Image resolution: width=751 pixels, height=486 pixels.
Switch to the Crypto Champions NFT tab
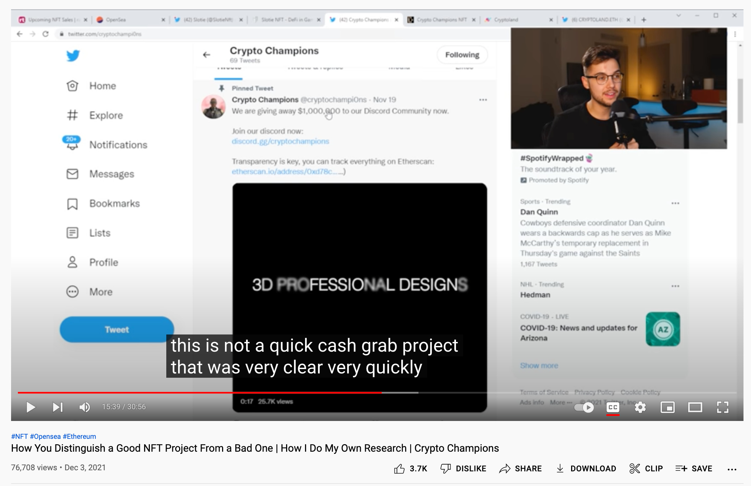pos(442,20)
